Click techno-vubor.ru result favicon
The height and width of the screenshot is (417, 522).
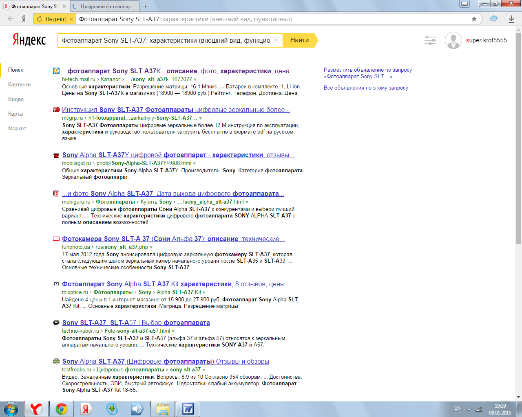(x=56, y=323)
